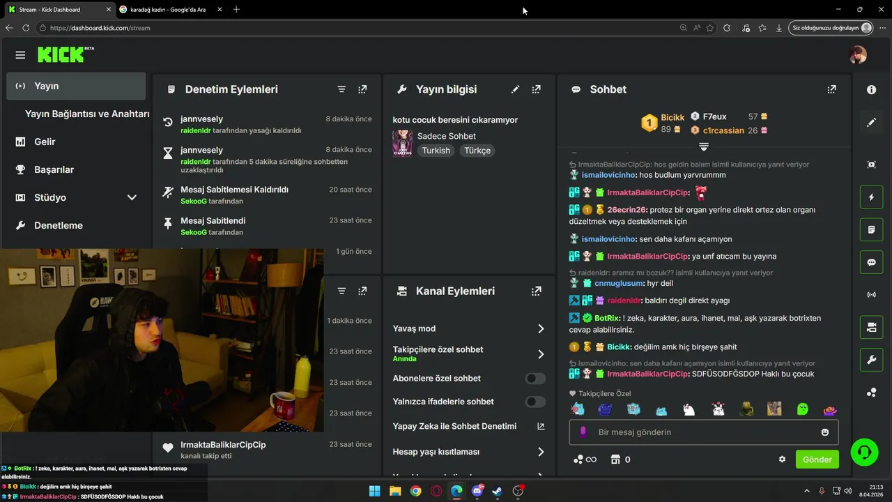Open the green headset support button
The image size is (892, 502).
tap(864, 452)
